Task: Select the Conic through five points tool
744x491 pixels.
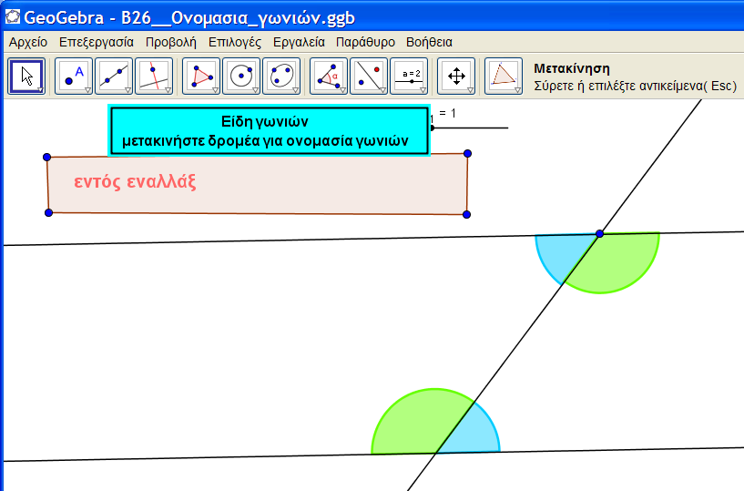Action: [281, 76]
